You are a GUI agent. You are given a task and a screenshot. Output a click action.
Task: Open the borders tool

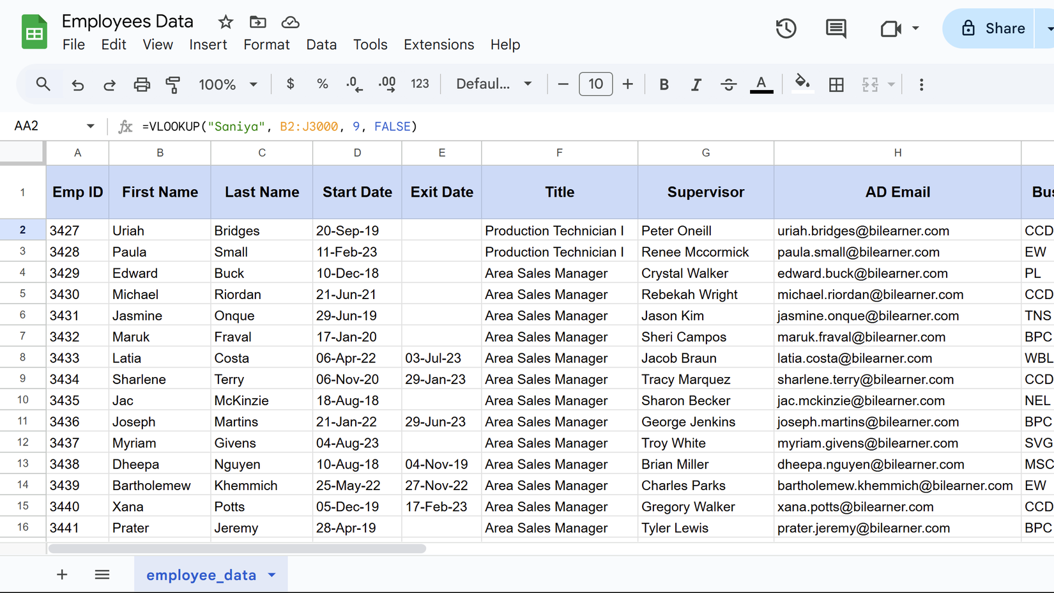(x=836, y=84)
